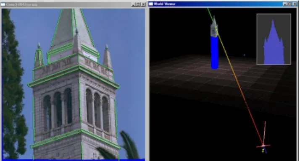
Task: Maximize the left photo window
Action: (139, 4)
